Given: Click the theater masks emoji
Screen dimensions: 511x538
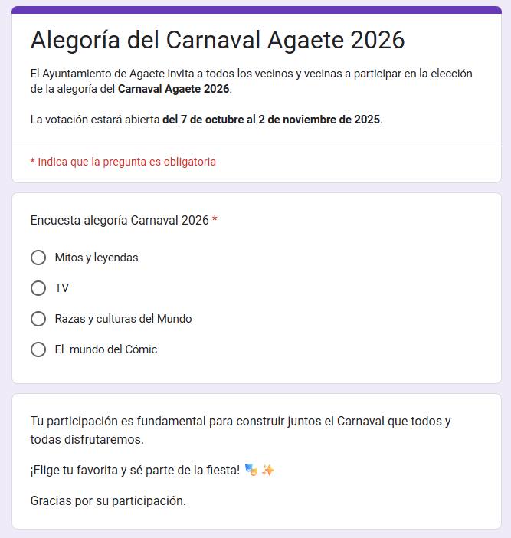Looking at the screenshot, I should 251,470.
